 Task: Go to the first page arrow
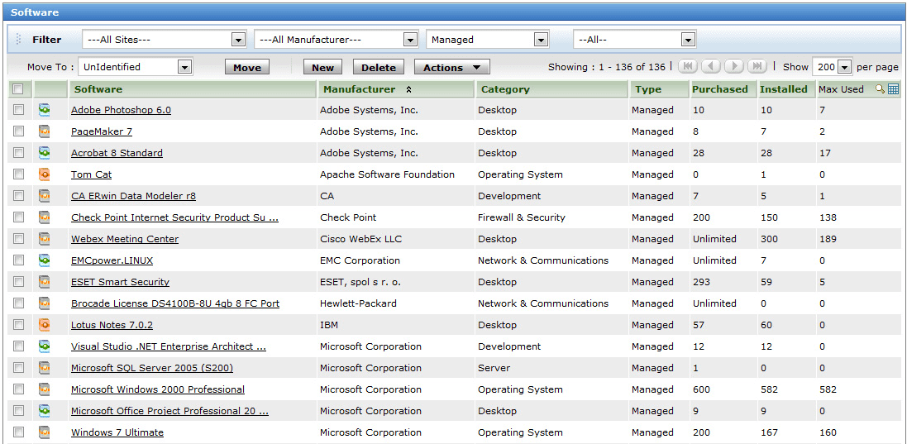coord(687,66)
